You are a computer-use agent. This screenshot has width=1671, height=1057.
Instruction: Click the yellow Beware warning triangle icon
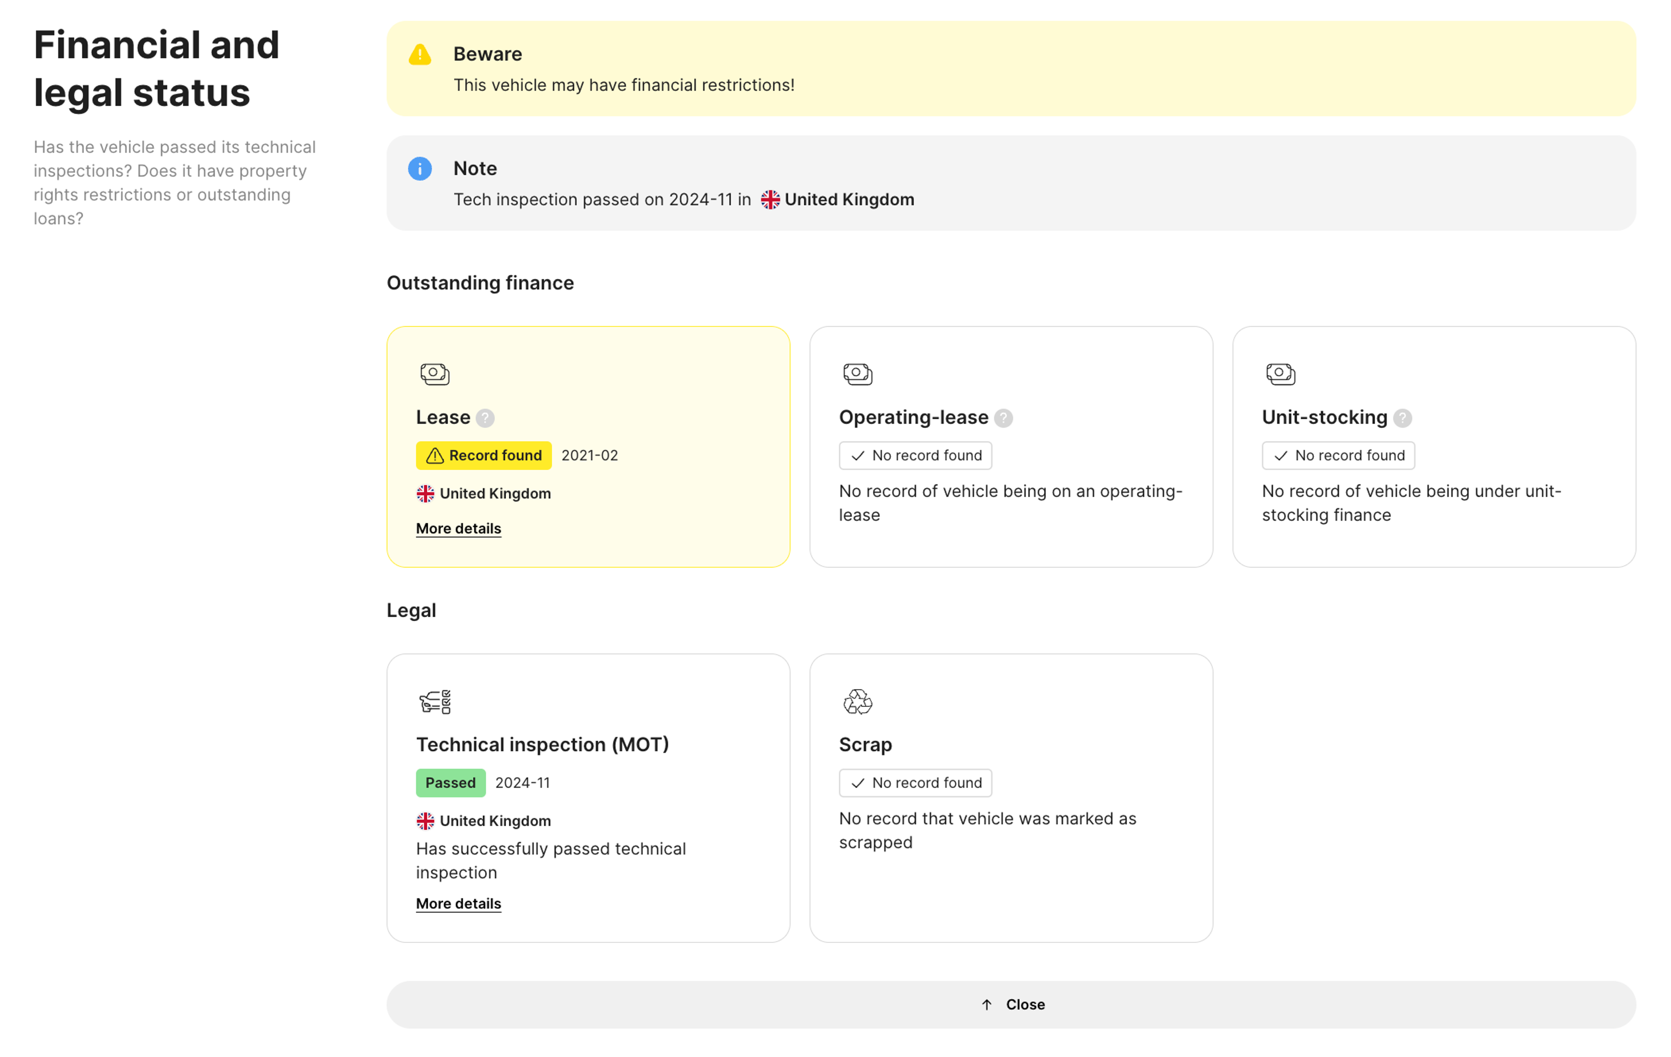419,54
